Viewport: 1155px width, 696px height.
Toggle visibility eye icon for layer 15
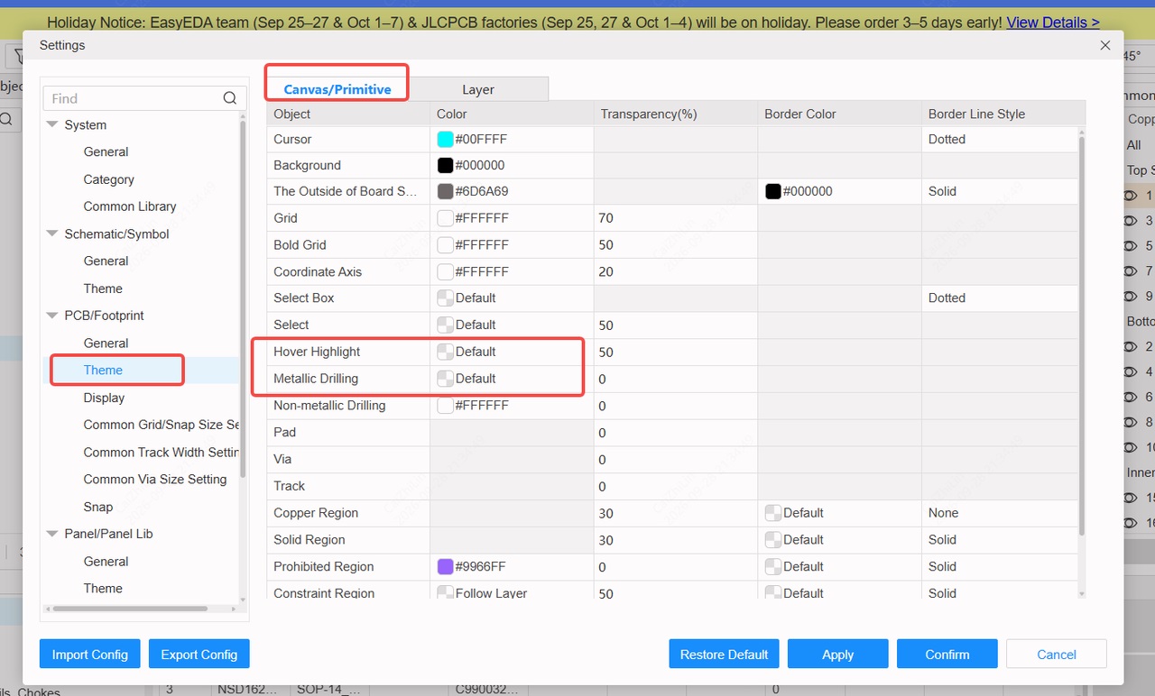[1130, 498]
